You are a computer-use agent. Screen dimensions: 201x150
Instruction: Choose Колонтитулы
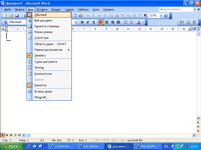click(x=49, y=74)
